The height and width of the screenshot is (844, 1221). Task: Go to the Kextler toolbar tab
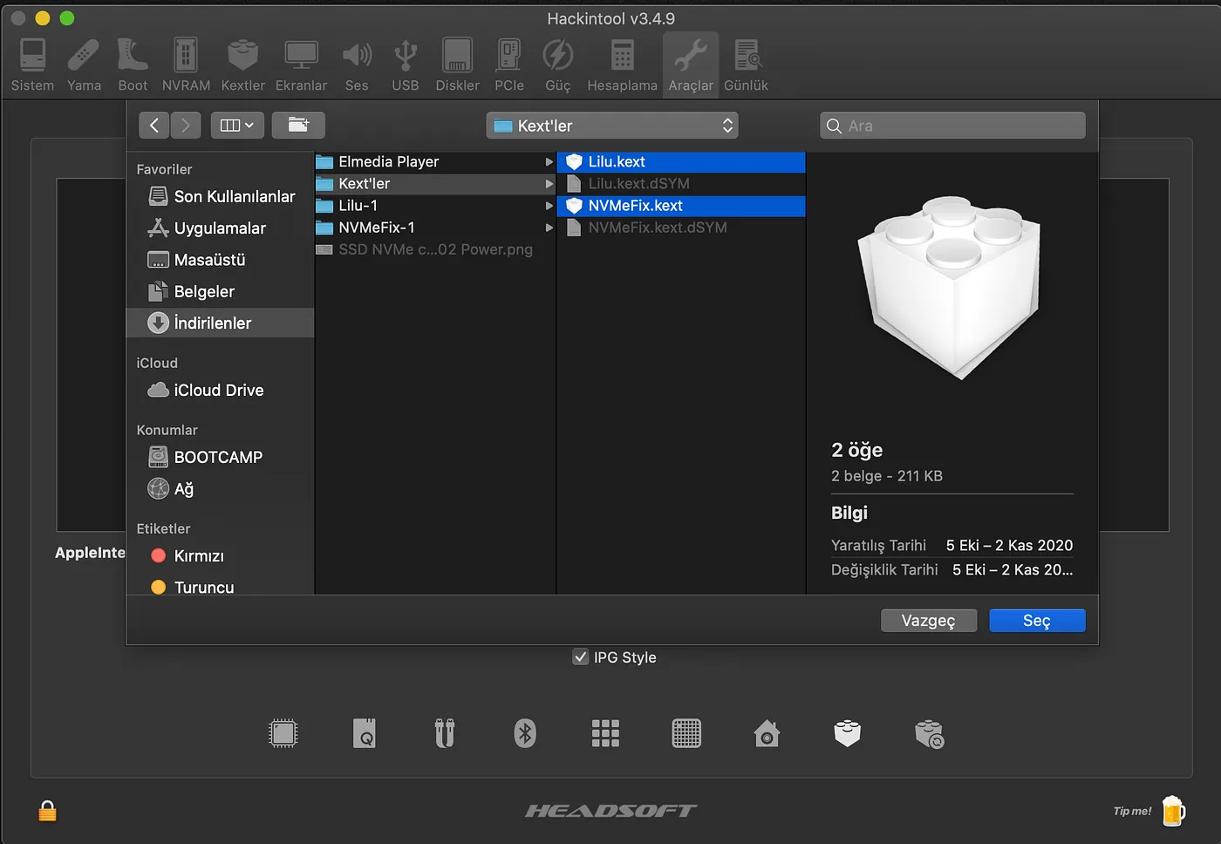pyautogui.click(x=242, y=65)
